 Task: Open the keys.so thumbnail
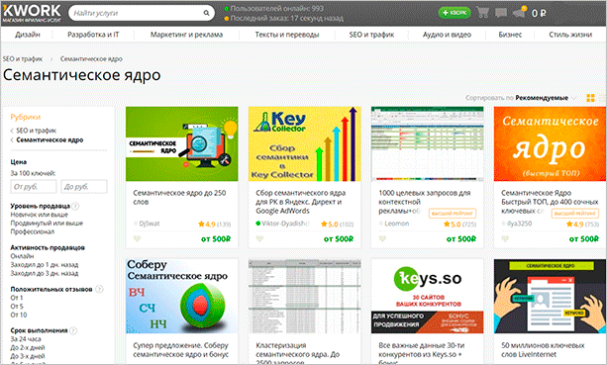[428, 296]
